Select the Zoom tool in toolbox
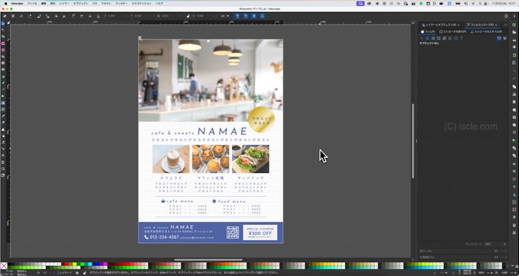 point(3,168)
